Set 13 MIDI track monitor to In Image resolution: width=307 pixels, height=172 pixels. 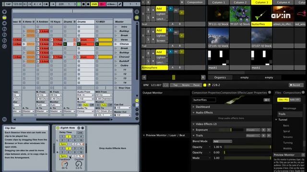(x=98, y=105)
